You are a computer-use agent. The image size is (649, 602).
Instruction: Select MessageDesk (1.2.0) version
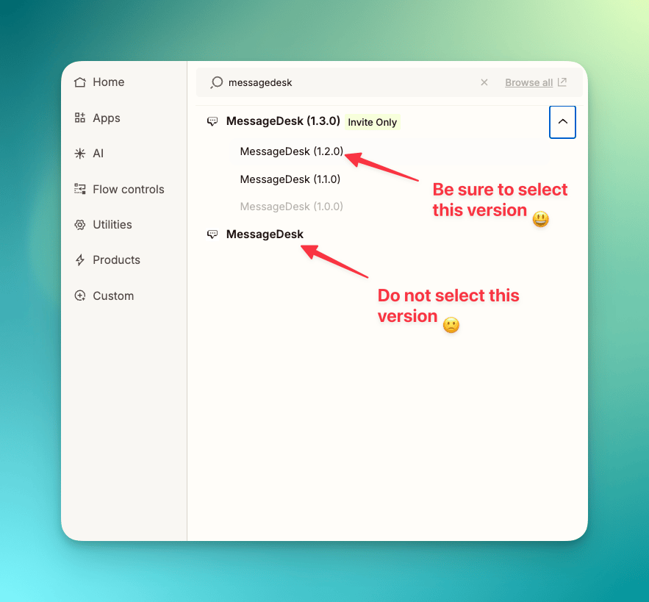(x=291, y=151)
